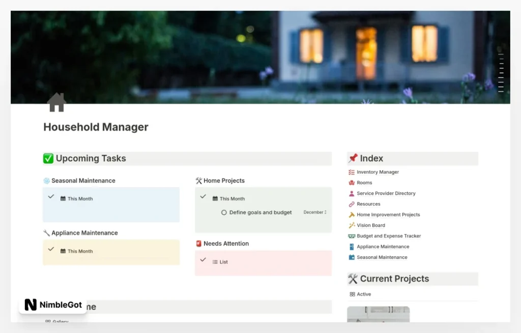Open Budget and Expense Tracker link
The image size is (521, 333).
tap(389, 236)
